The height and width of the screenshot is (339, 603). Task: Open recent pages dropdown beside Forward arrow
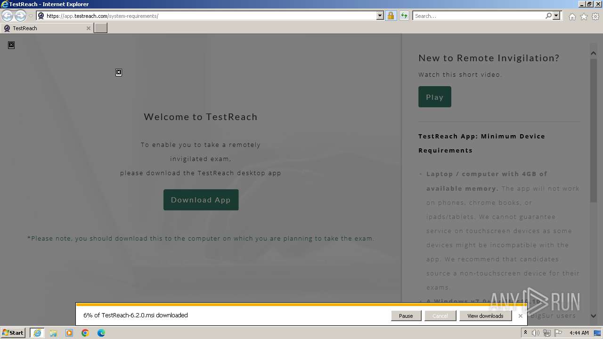[31, 16]
